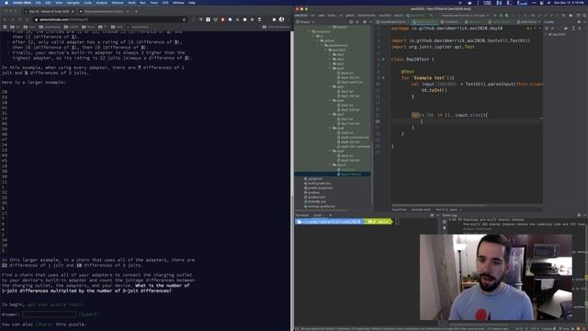Click the Project panel locate/select opened file icon
This screenshot has height=331, width=588.
(351, 22)
